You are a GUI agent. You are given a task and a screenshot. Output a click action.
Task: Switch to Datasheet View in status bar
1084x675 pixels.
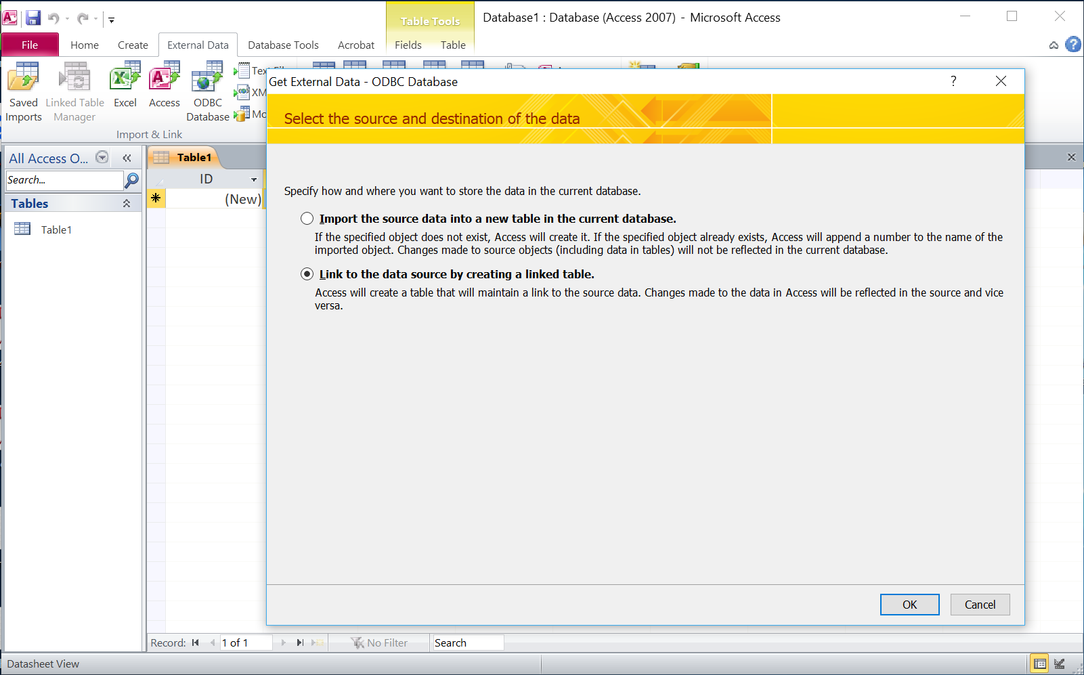point(1040,663)
